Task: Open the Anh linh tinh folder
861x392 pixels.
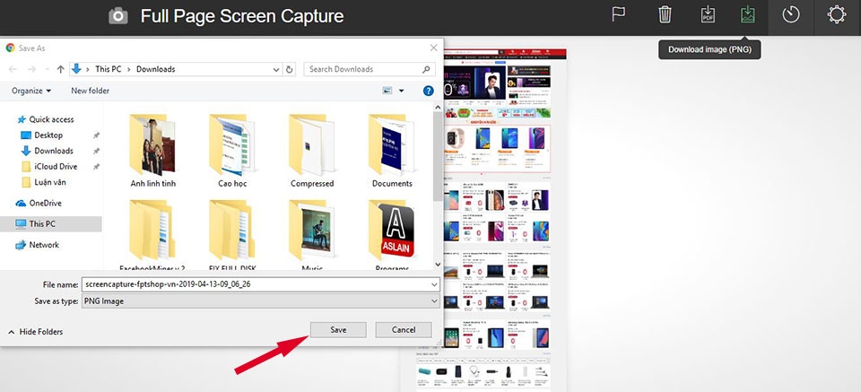Action: click(x=152, y=152)
